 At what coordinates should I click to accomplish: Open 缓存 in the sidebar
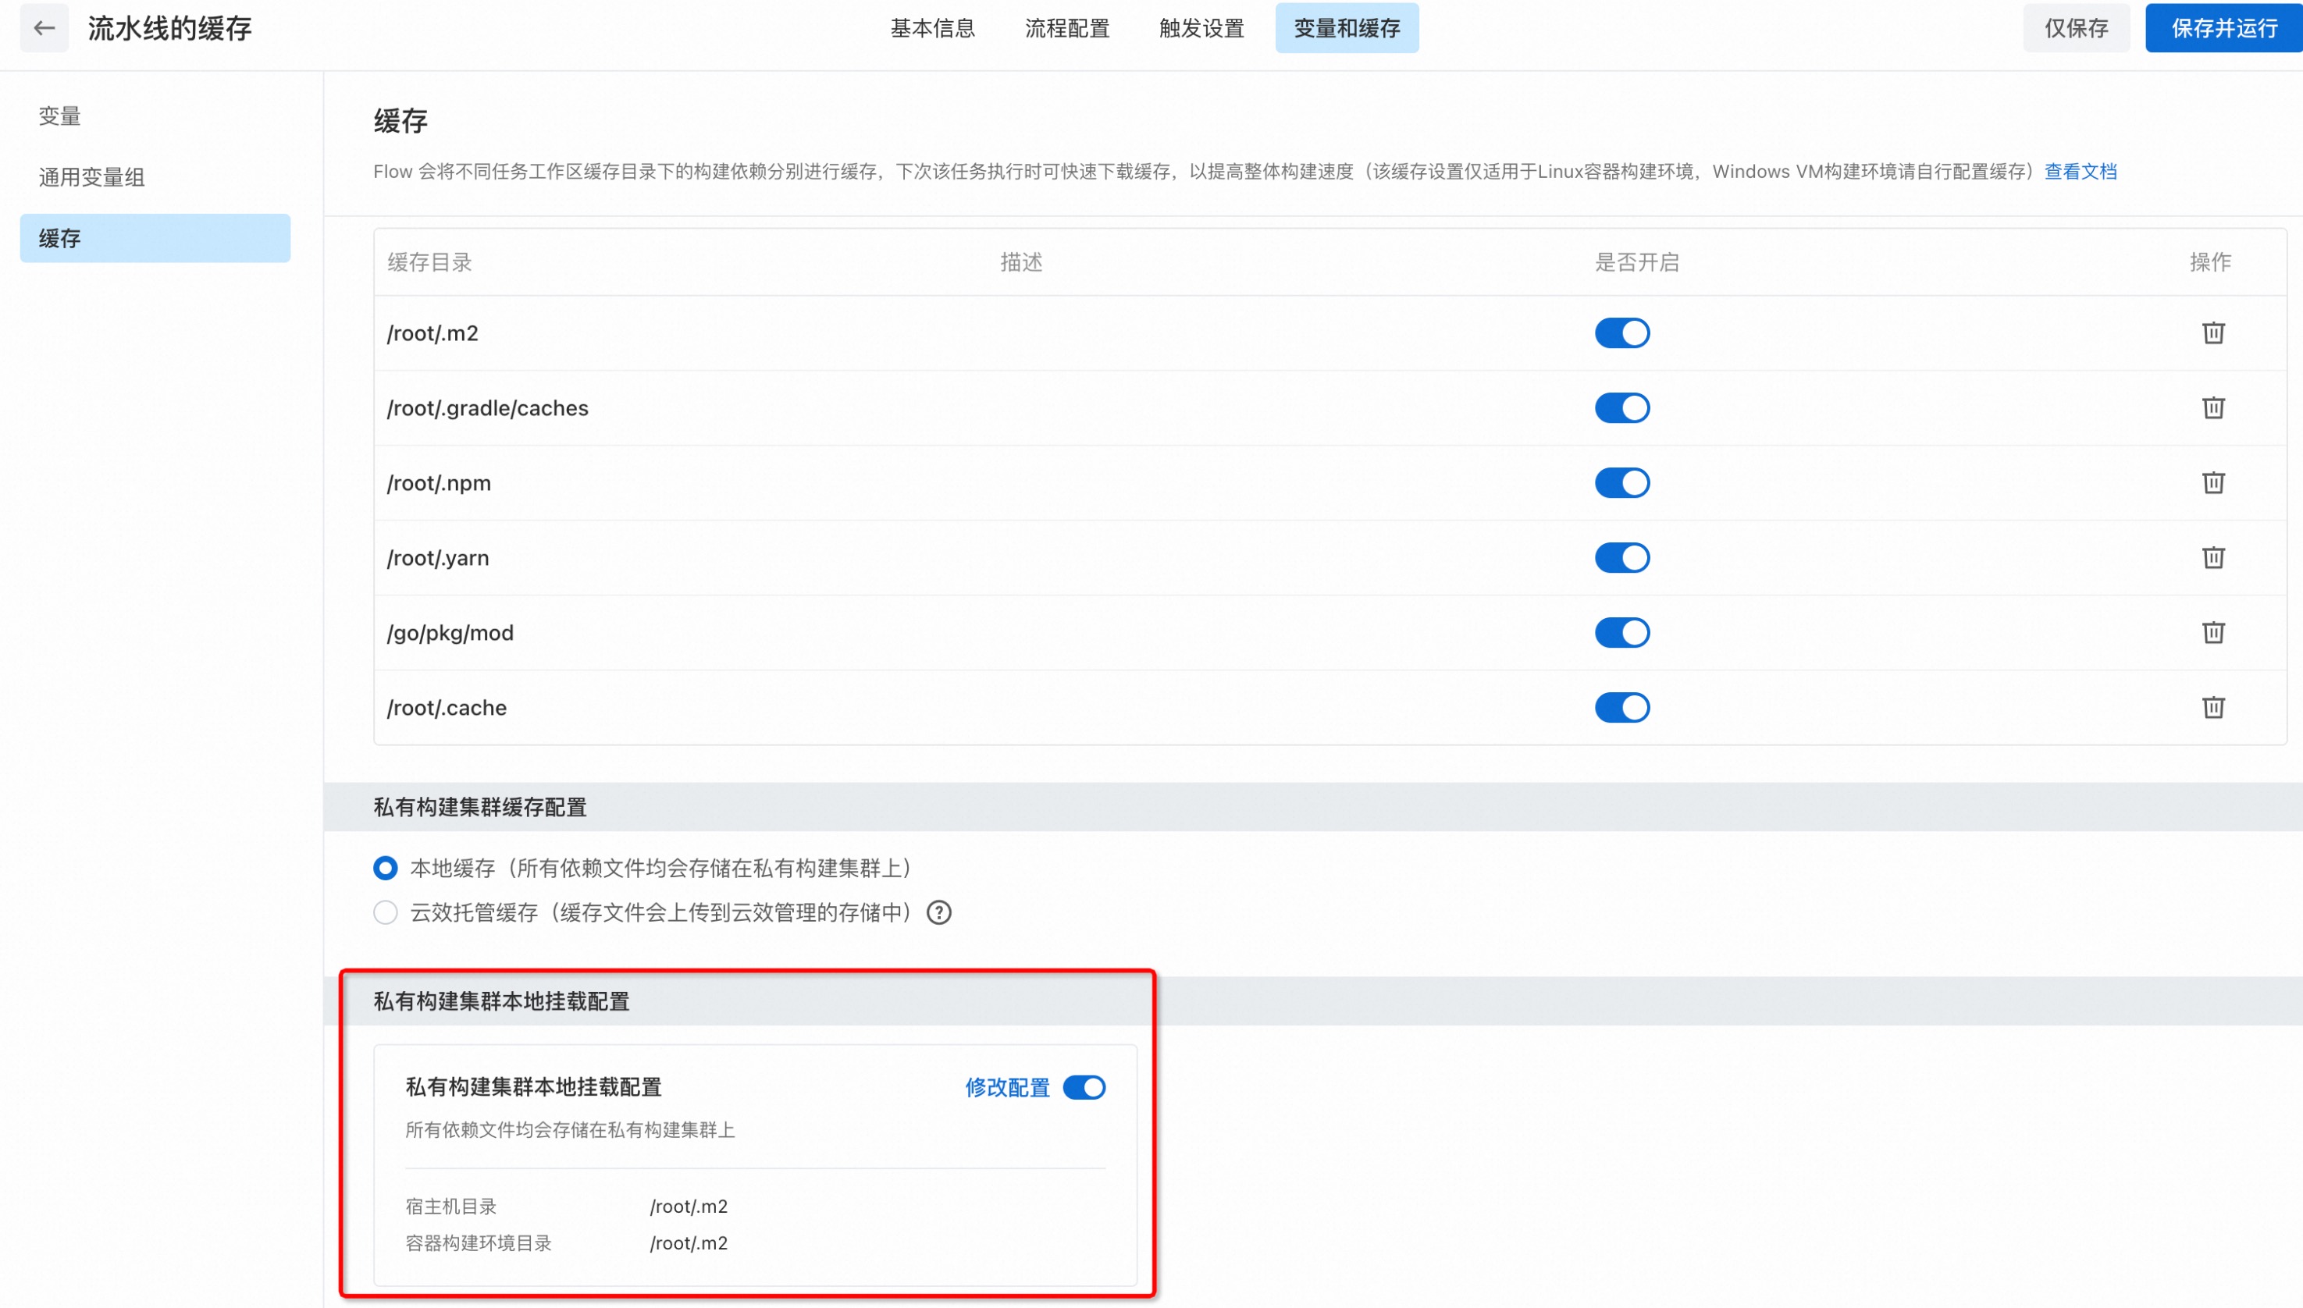(x=155, y=238)
